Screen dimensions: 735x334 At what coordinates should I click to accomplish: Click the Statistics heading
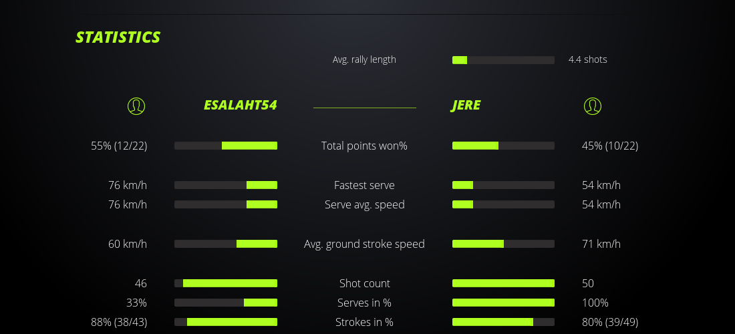pos(118,37)
